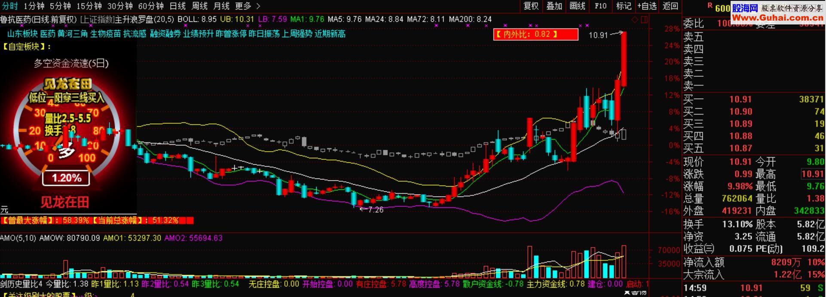The width and height of the screenshot is (826, 297).
Task: Click the arrow next to 更多
Action: click(258, 6)
